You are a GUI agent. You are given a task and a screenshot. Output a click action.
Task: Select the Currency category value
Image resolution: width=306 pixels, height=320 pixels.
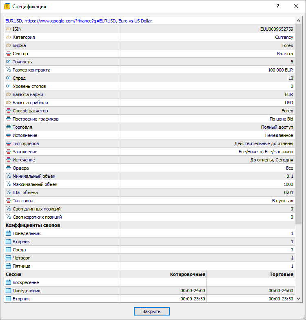coord(284,37)
